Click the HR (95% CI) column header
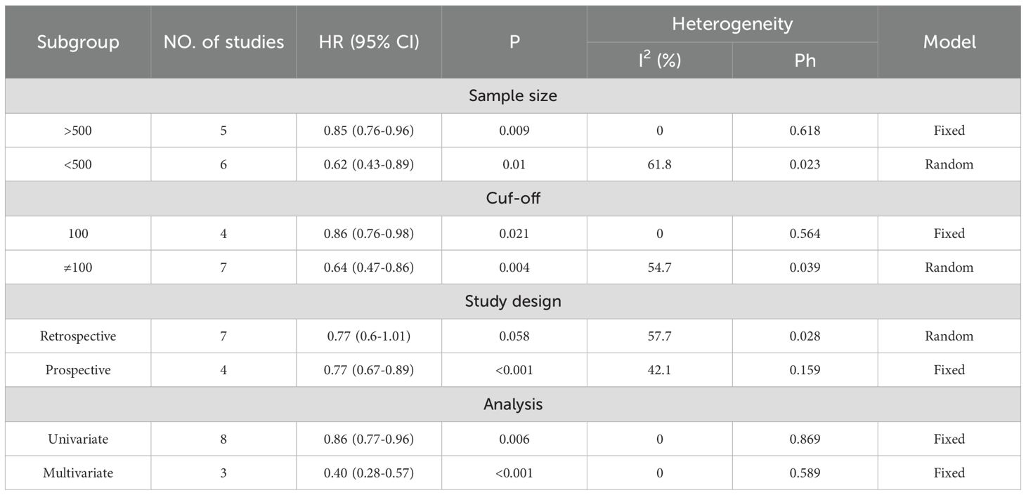Screen dimensions: 1026x495 click(369, 42)
